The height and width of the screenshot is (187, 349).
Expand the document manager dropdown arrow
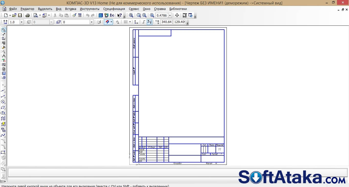[x=49, y=15]
